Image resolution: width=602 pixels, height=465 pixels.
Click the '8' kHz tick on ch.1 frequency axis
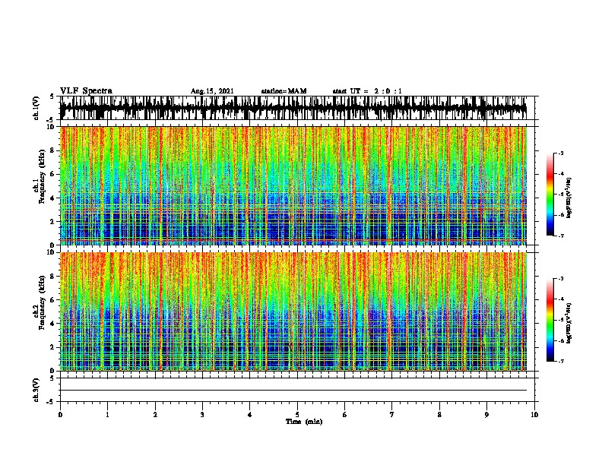tap(52, 150)
